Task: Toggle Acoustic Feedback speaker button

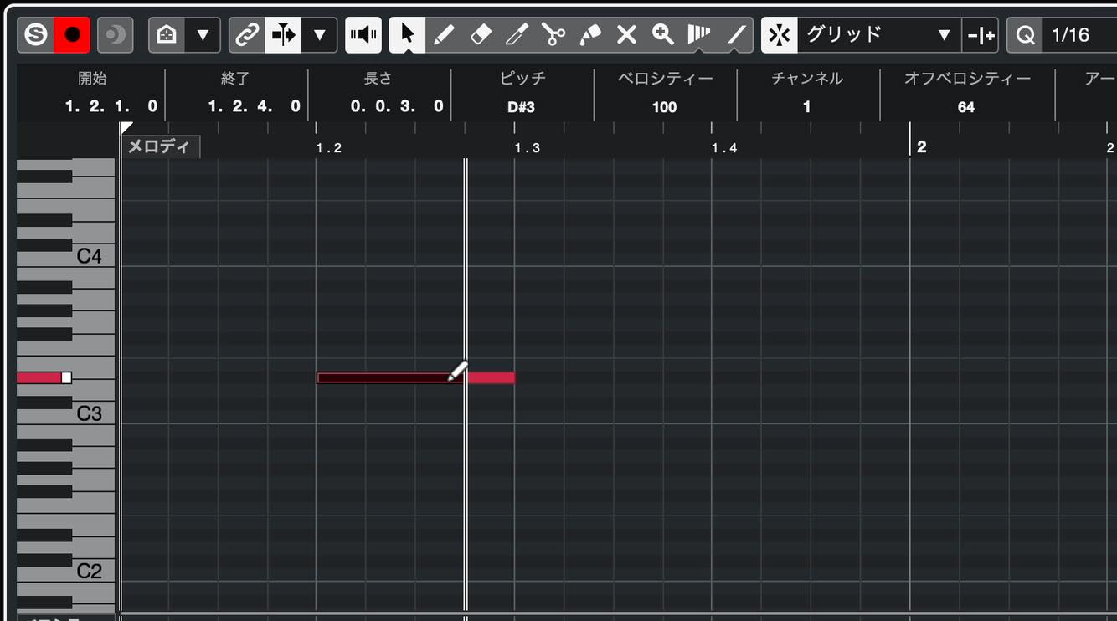Action: coord(363,35)
